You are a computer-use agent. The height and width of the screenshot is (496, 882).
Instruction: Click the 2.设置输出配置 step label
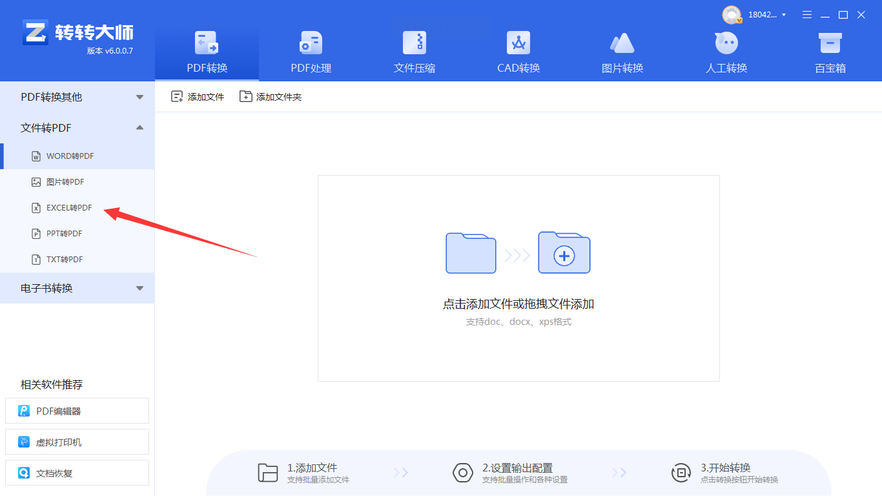(x=517, y=468)
